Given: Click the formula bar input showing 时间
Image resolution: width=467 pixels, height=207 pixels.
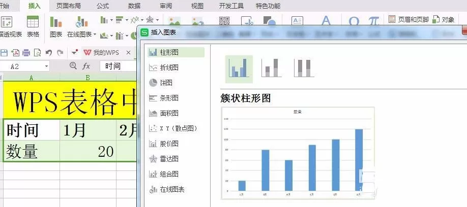Looking at the screenshot, I should click(x=118, y=66).
